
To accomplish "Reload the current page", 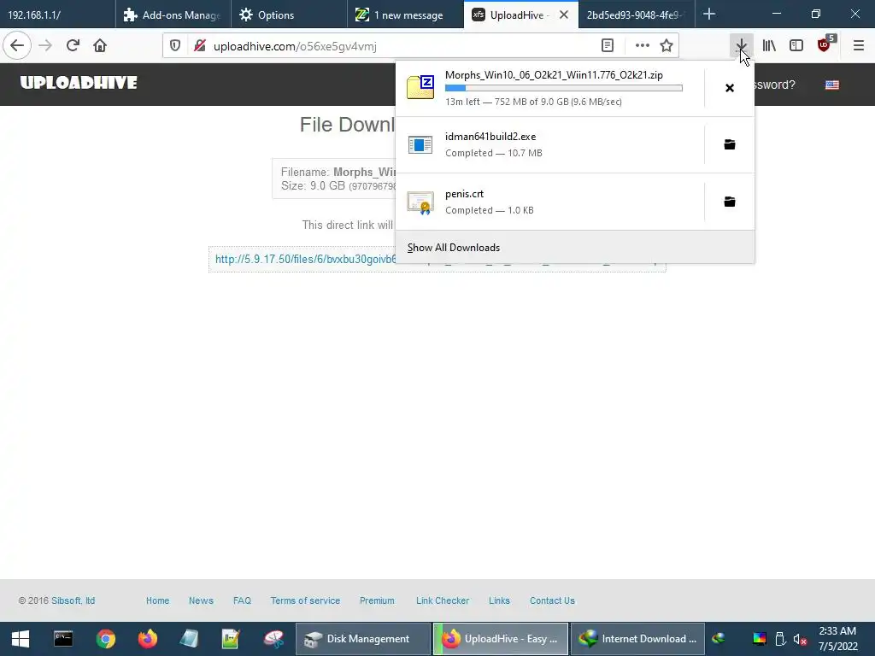I will point(73,46).
